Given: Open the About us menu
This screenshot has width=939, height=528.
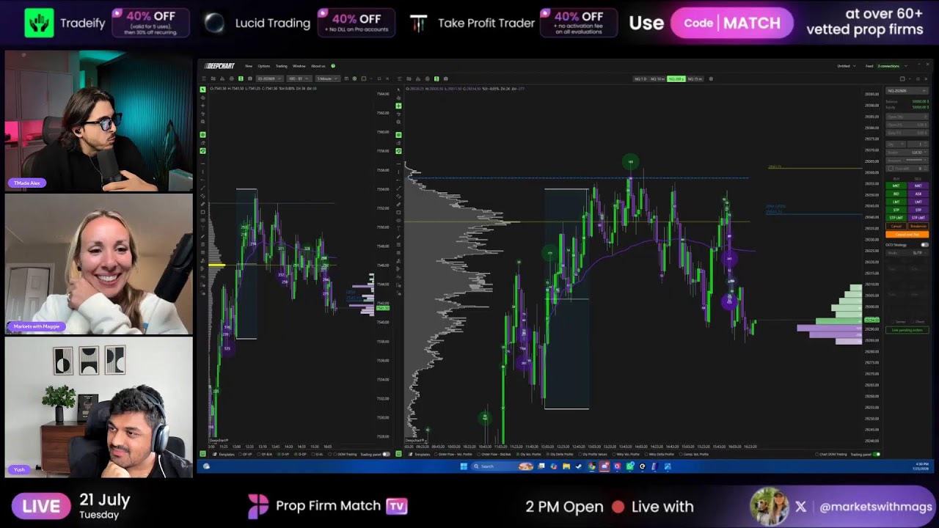Looking at the screenshot, I should pos(318,66).
